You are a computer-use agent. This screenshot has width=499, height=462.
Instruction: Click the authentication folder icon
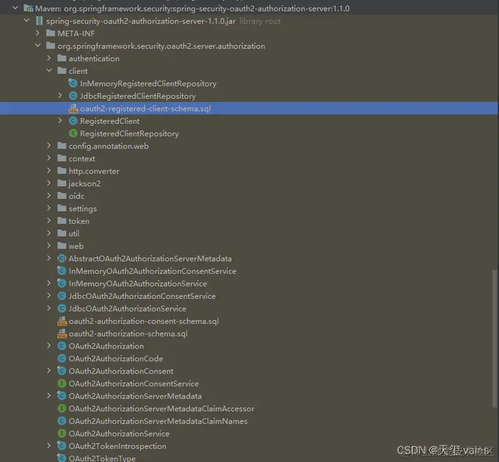tap(62, 58)
